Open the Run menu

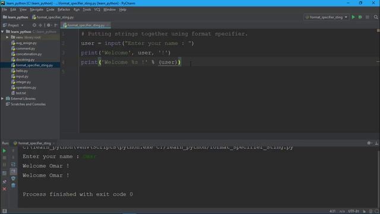point(77,10)
